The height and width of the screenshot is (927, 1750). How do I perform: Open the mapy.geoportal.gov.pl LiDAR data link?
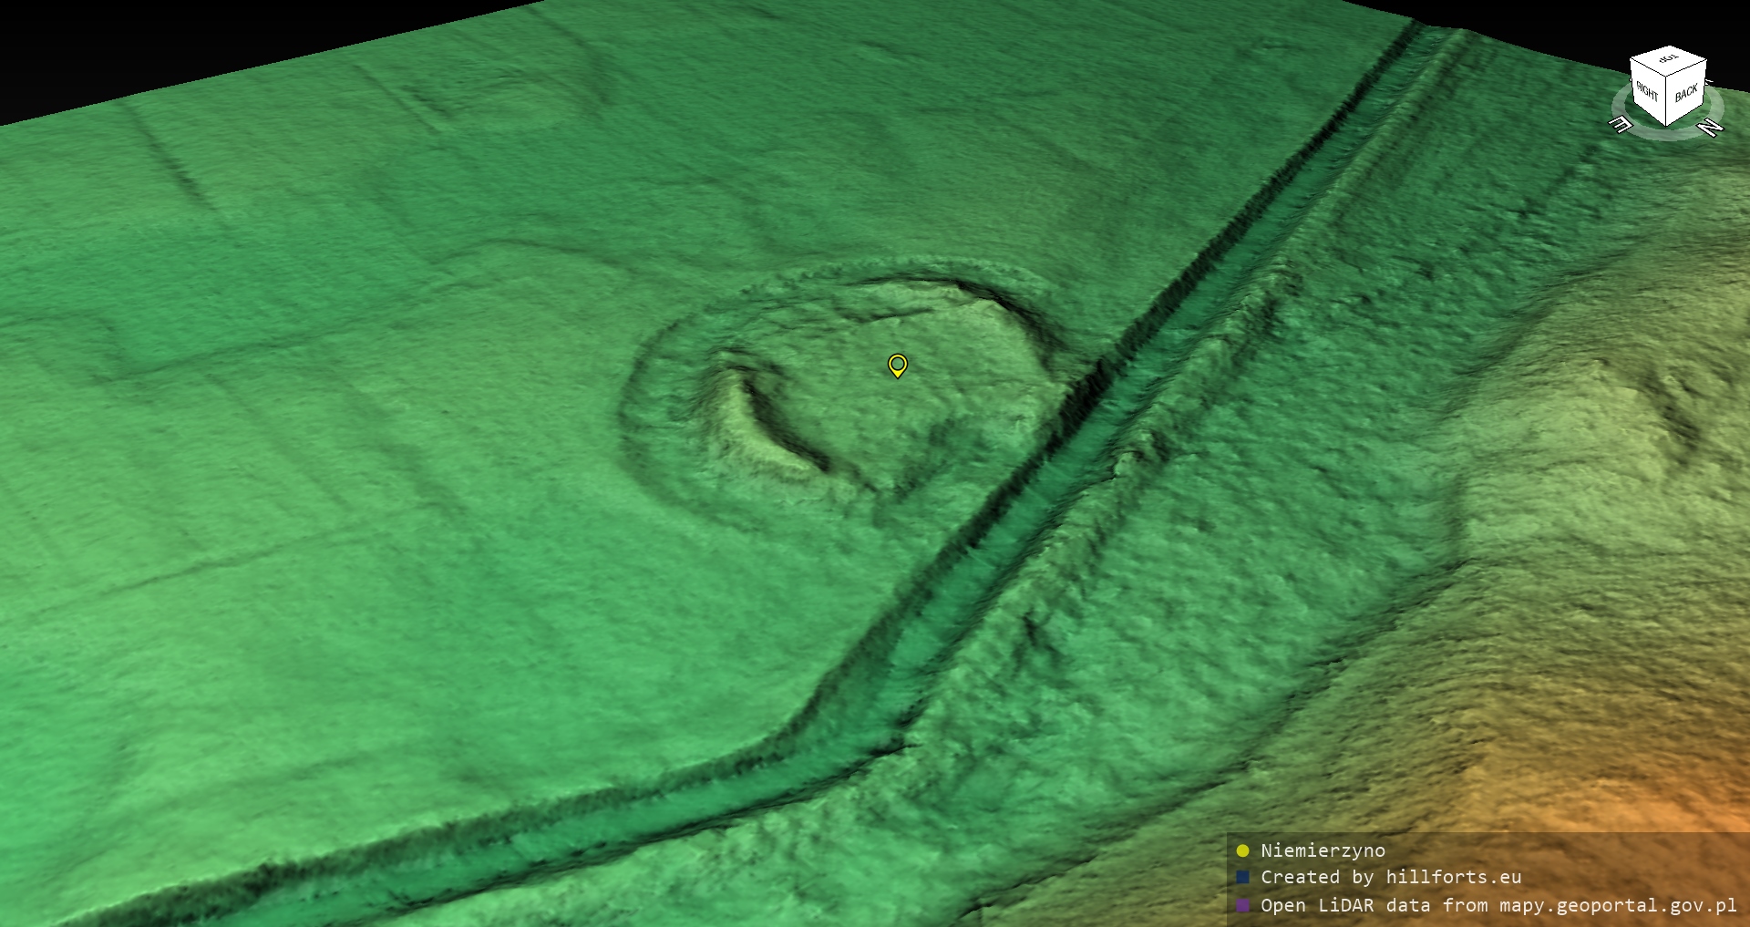click(x=1498, y=905)
